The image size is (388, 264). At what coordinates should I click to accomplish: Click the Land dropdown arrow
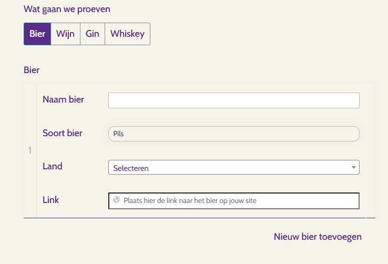click(353, 168)
